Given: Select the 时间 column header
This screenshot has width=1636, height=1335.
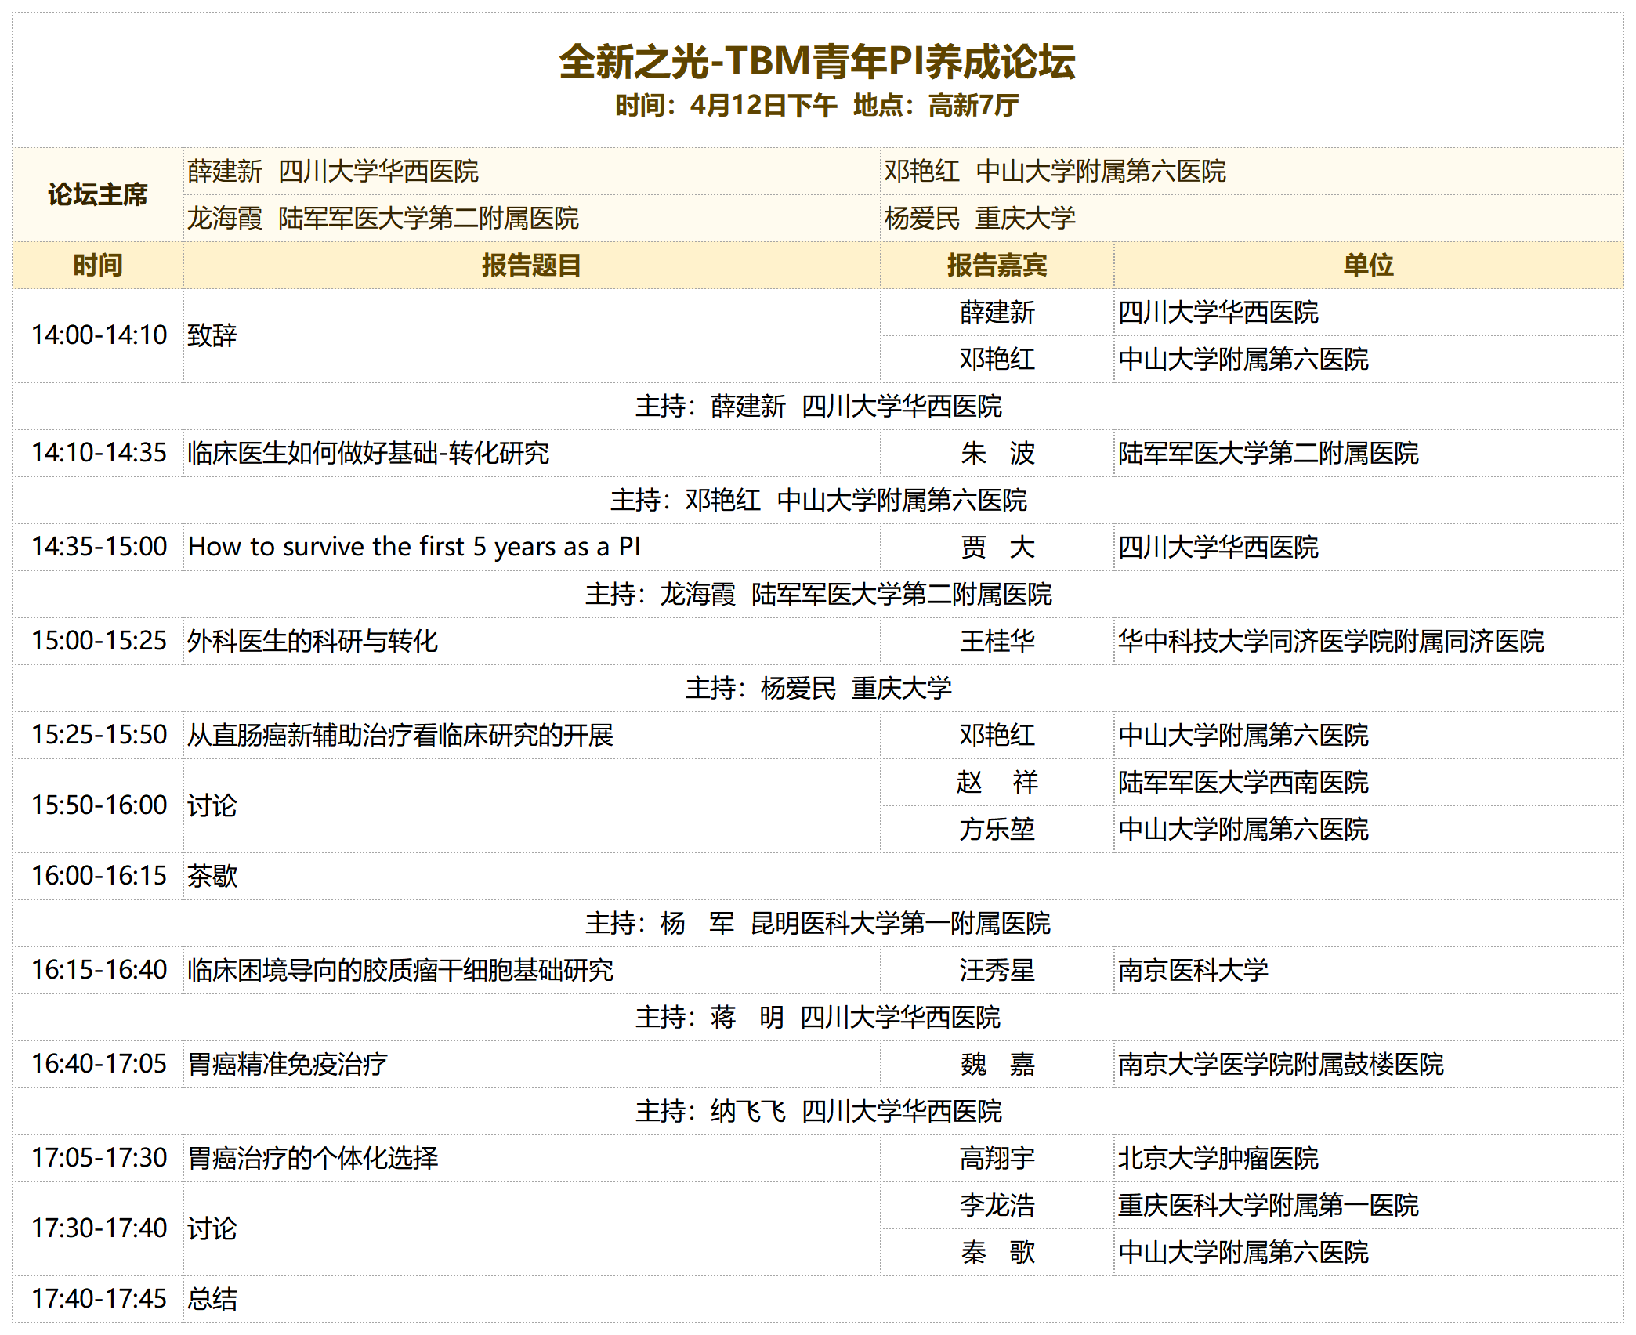Looking at the screenshot, I should (98, 265).
